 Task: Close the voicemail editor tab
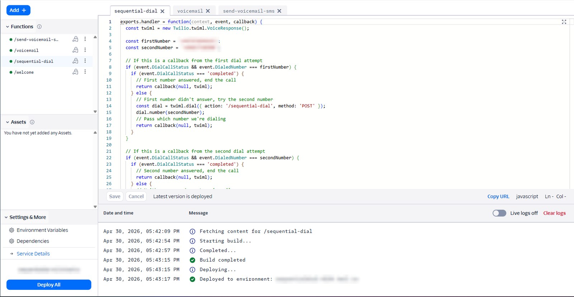(208, 11)
